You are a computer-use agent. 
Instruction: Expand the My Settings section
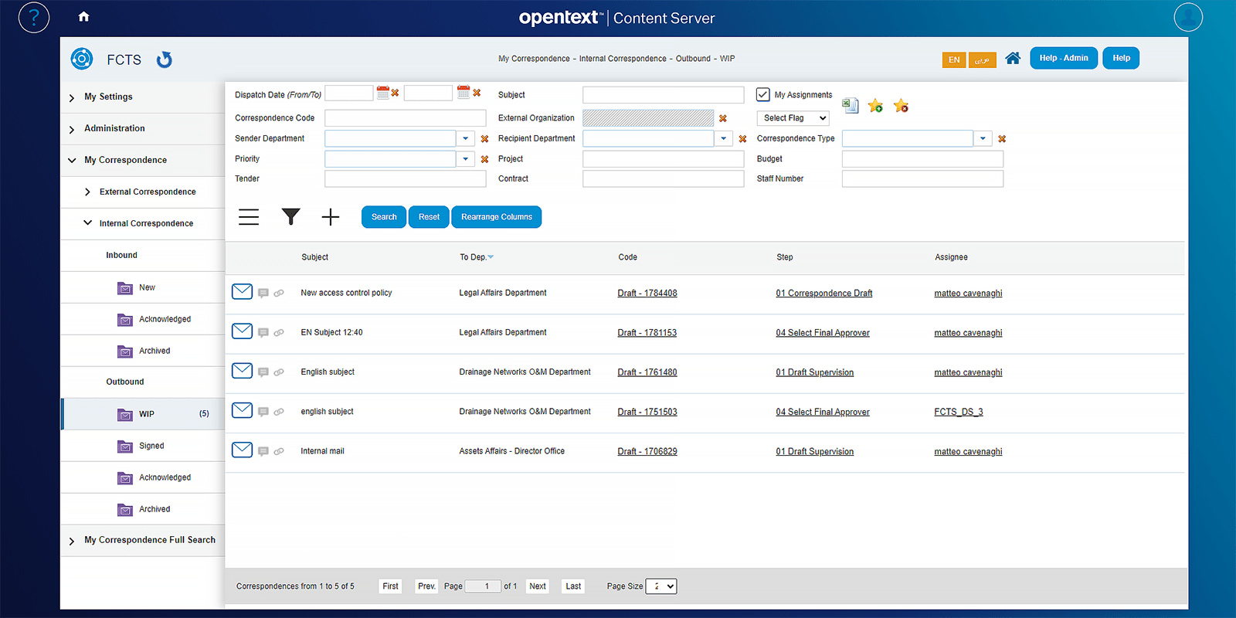click(x=108, y=97)
